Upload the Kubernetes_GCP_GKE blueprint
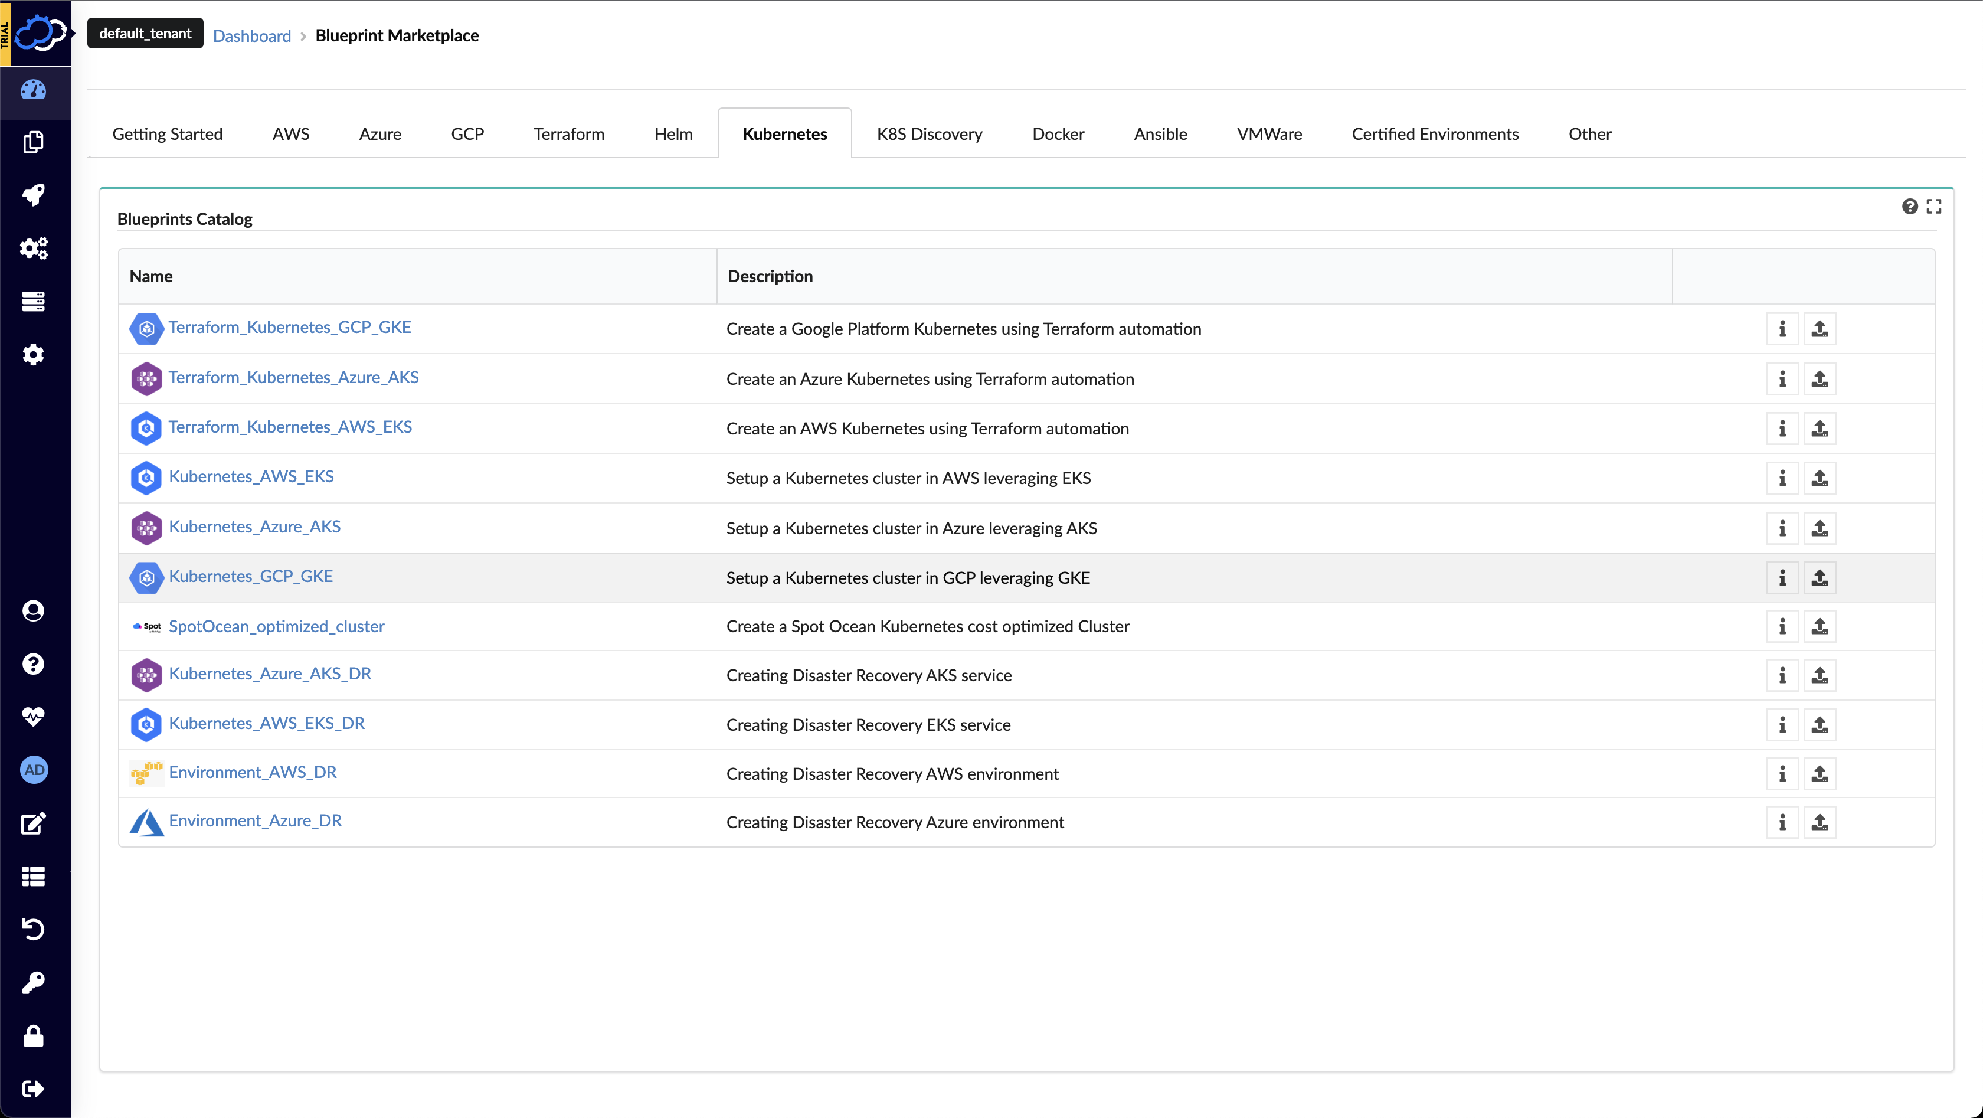 point(1820,577)
